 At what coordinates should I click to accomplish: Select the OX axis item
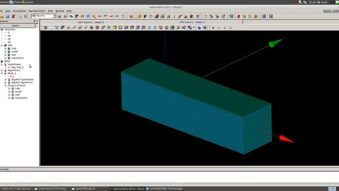tap(9, 36)
